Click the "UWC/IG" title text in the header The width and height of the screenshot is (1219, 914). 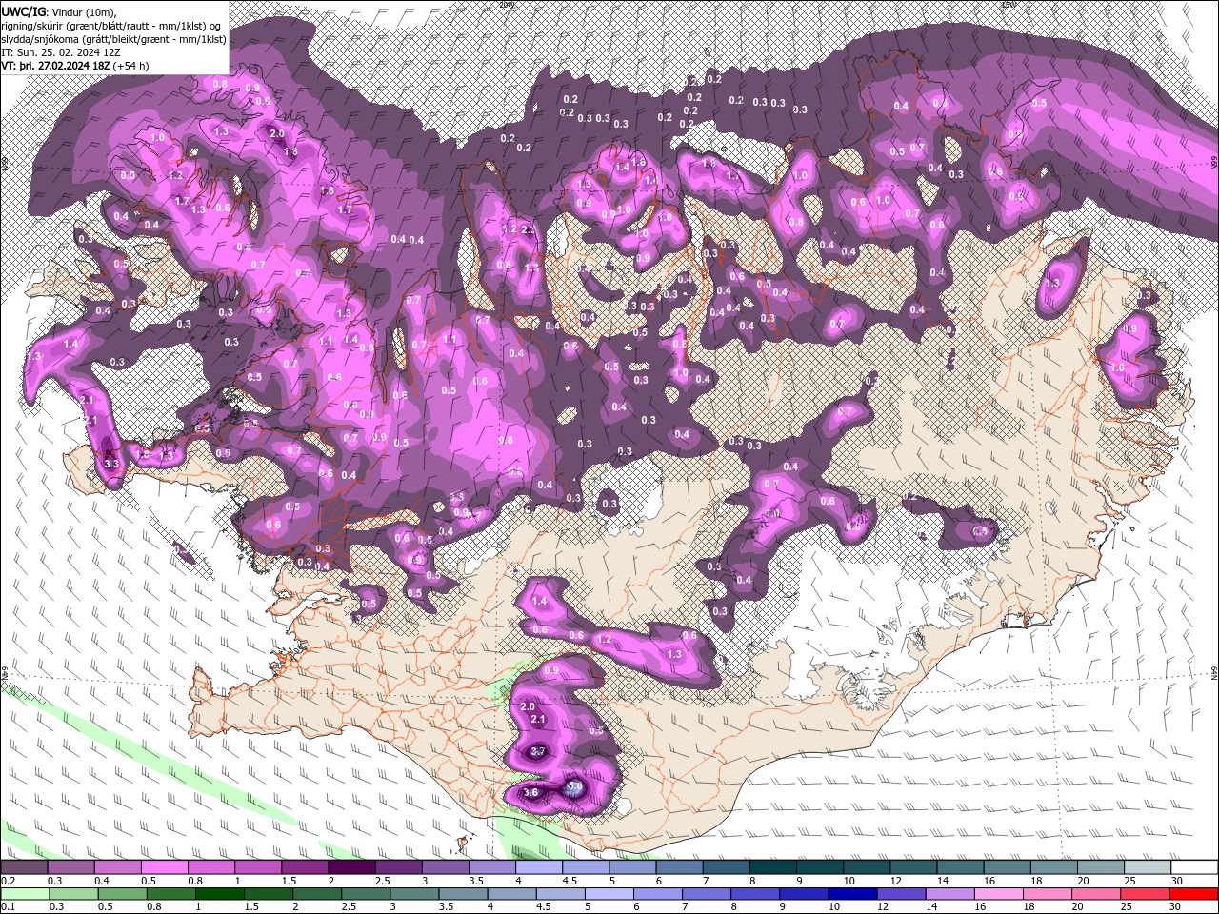[24, 11]
